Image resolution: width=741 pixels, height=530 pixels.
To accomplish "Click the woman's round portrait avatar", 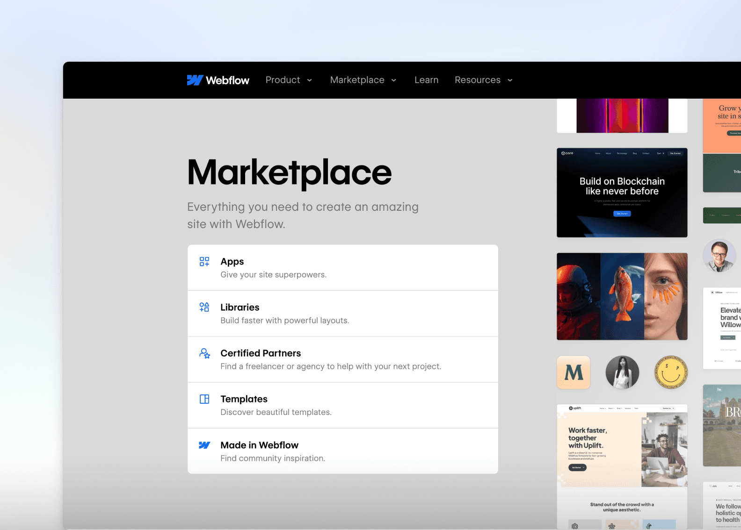I will 622,372.
